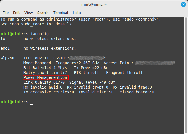The image size is (188, 134).
Task: Click the blurred Access Point address
Action: click(x=155, y=63)
